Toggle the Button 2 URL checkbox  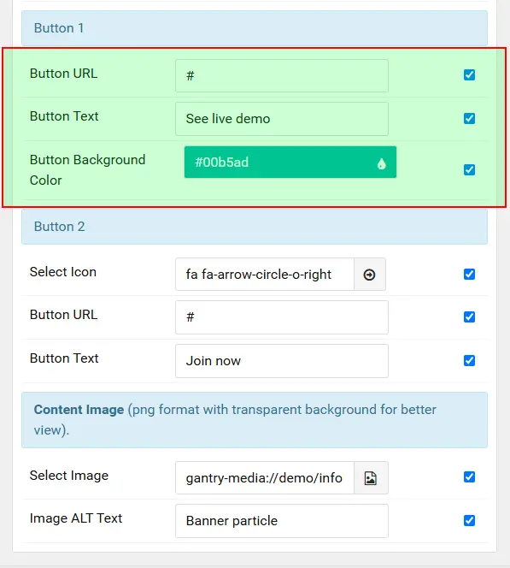coord(469,317)
